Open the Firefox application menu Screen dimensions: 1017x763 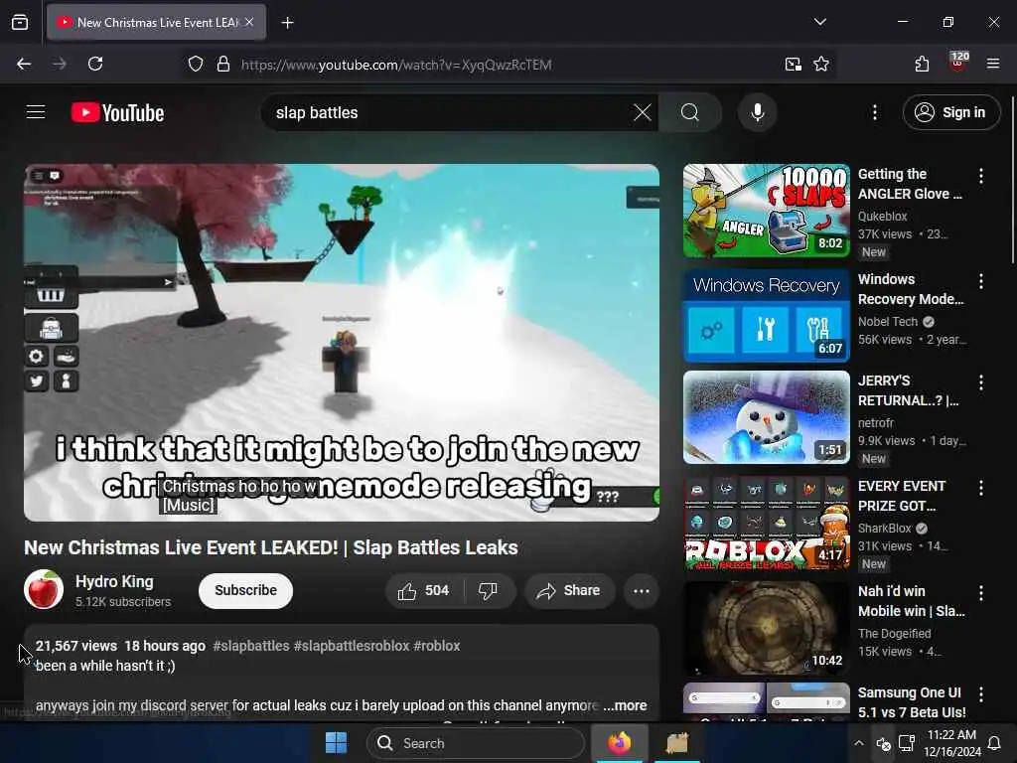993,65
